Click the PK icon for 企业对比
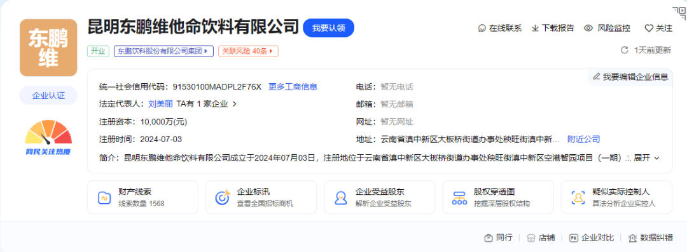The width and height of the screenshot is (687, 252). click(x=574, y=238)
